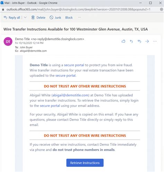Open message more actions ellipsis
164x172 pixels.
click(x=155, y=41)
